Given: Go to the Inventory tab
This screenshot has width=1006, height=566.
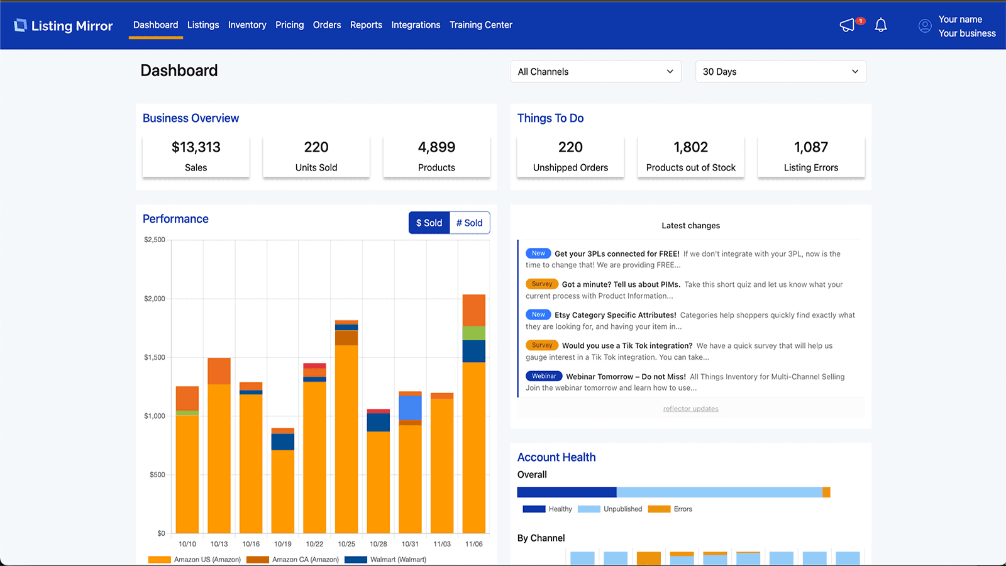Looking at the screenshot, I should tap(247, 25).
